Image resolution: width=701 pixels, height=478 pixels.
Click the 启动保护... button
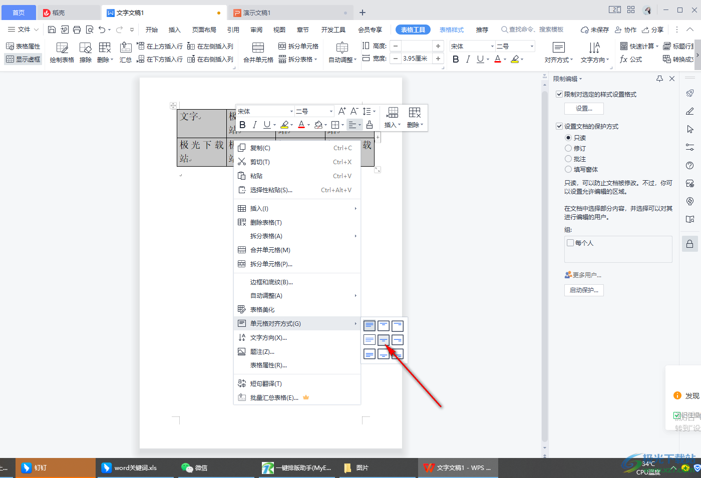tap(584, 290)
